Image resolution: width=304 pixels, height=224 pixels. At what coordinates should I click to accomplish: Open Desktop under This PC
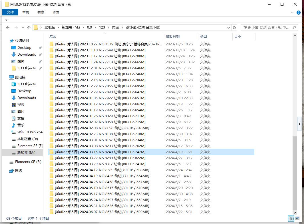click(x=24, y=91)
